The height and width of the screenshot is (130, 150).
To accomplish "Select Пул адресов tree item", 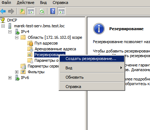I will pyautogui.click(x=46, y=43).
